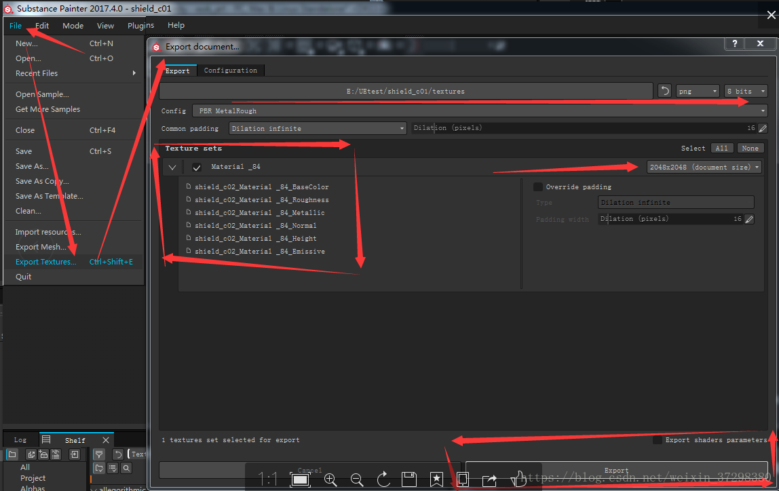The image size is (779, 491).
Task: Switch to the Log tab
Action: coord(20,440)
